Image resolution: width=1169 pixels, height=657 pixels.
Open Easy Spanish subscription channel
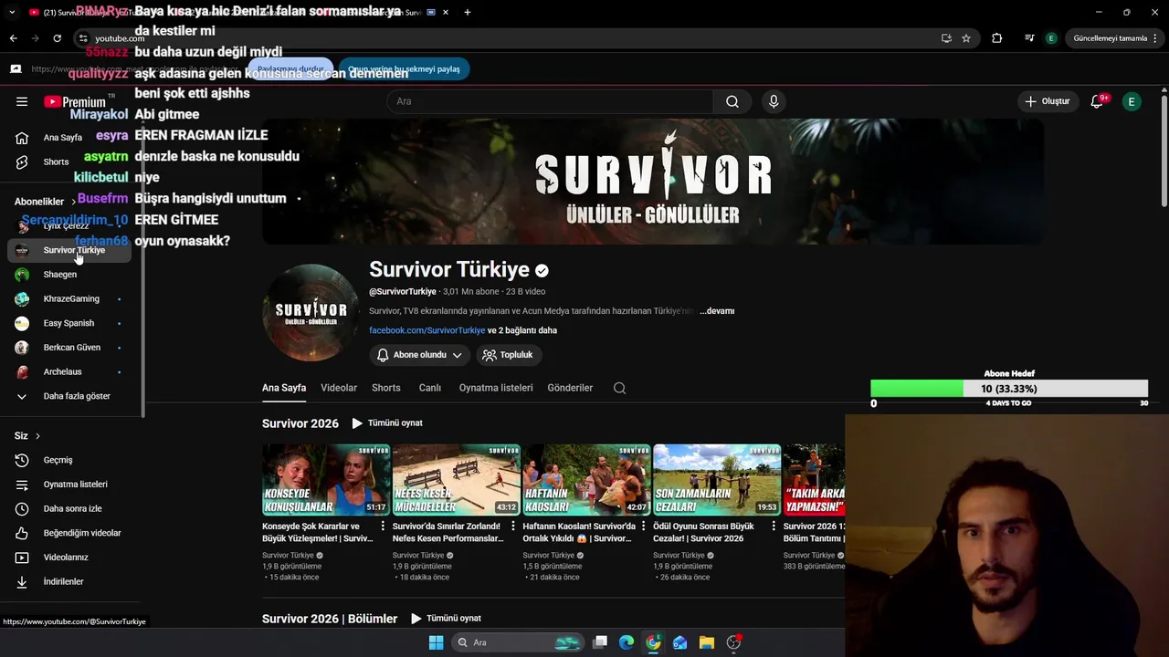point(69,323)
